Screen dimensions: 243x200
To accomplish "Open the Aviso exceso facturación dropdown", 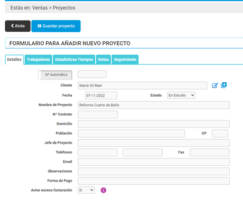I will coord(86,190).
